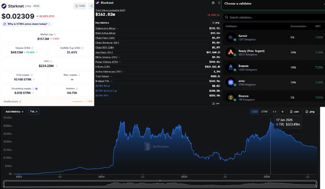
Task: Focus the Search validators field
Action: [274, 17]
